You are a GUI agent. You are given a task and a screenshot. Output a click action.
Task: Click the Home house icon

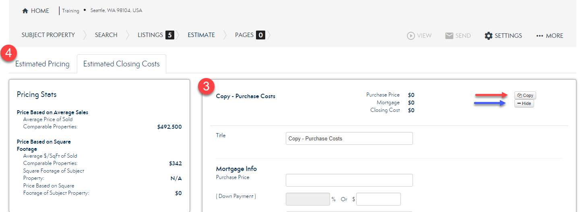pyautogui.click(x=25, y=11)
